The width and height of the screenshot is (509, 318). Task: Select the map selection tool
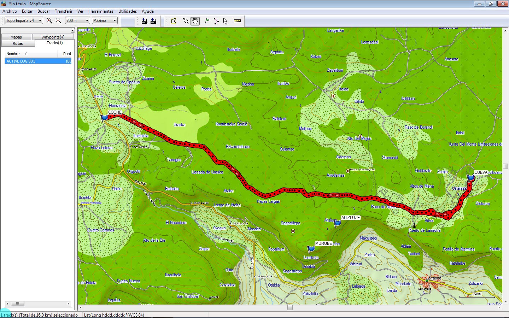click(x=174, y=21)
